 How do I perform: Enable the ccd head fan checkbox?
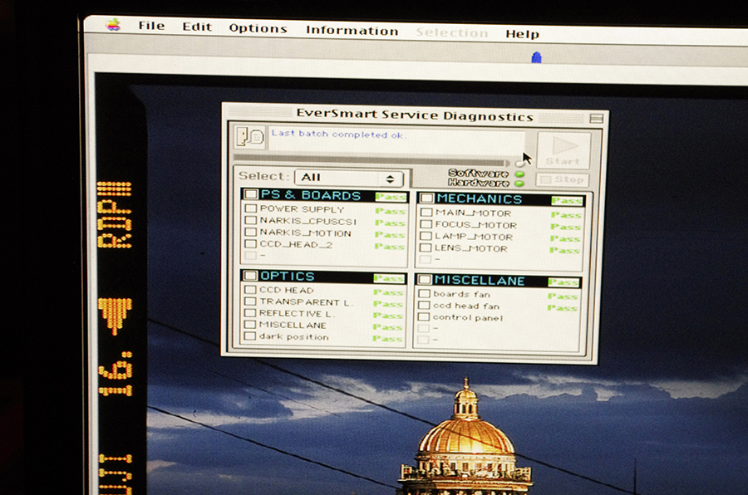click(x=424, y=305)
